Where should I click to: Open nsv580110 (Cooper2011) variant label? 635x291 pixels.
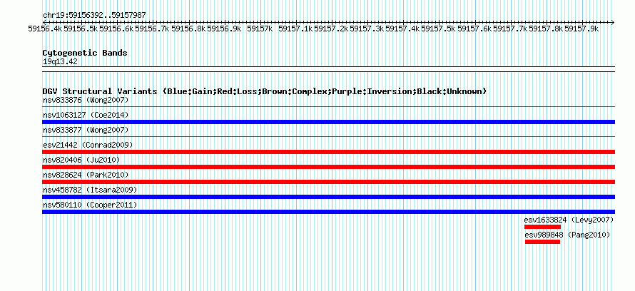[90, 205]
